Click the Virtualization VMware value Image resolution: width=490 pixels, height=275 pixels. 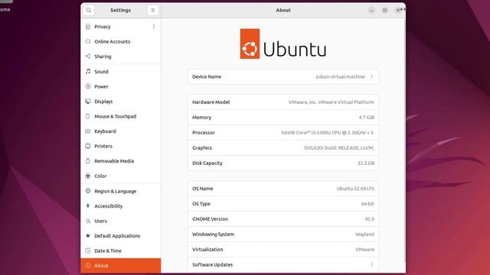pyautogui.click(x=364, y=250)
